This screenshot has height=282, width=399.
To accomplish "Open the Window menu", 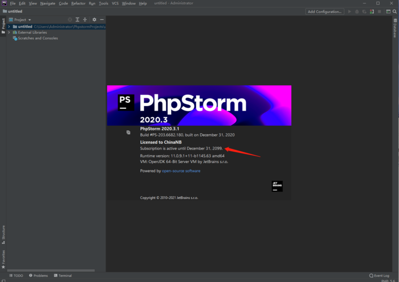I will click(129, 3).
